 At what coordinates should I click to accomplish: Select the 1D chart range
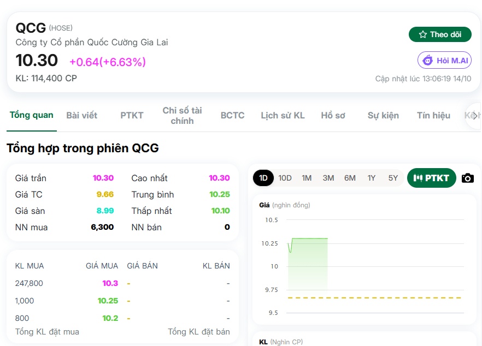point(263,178)
